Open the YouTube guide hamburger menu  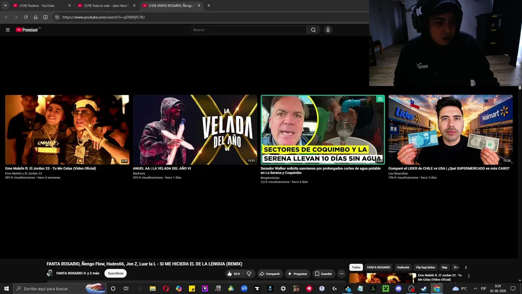click(x=8, y=30)
